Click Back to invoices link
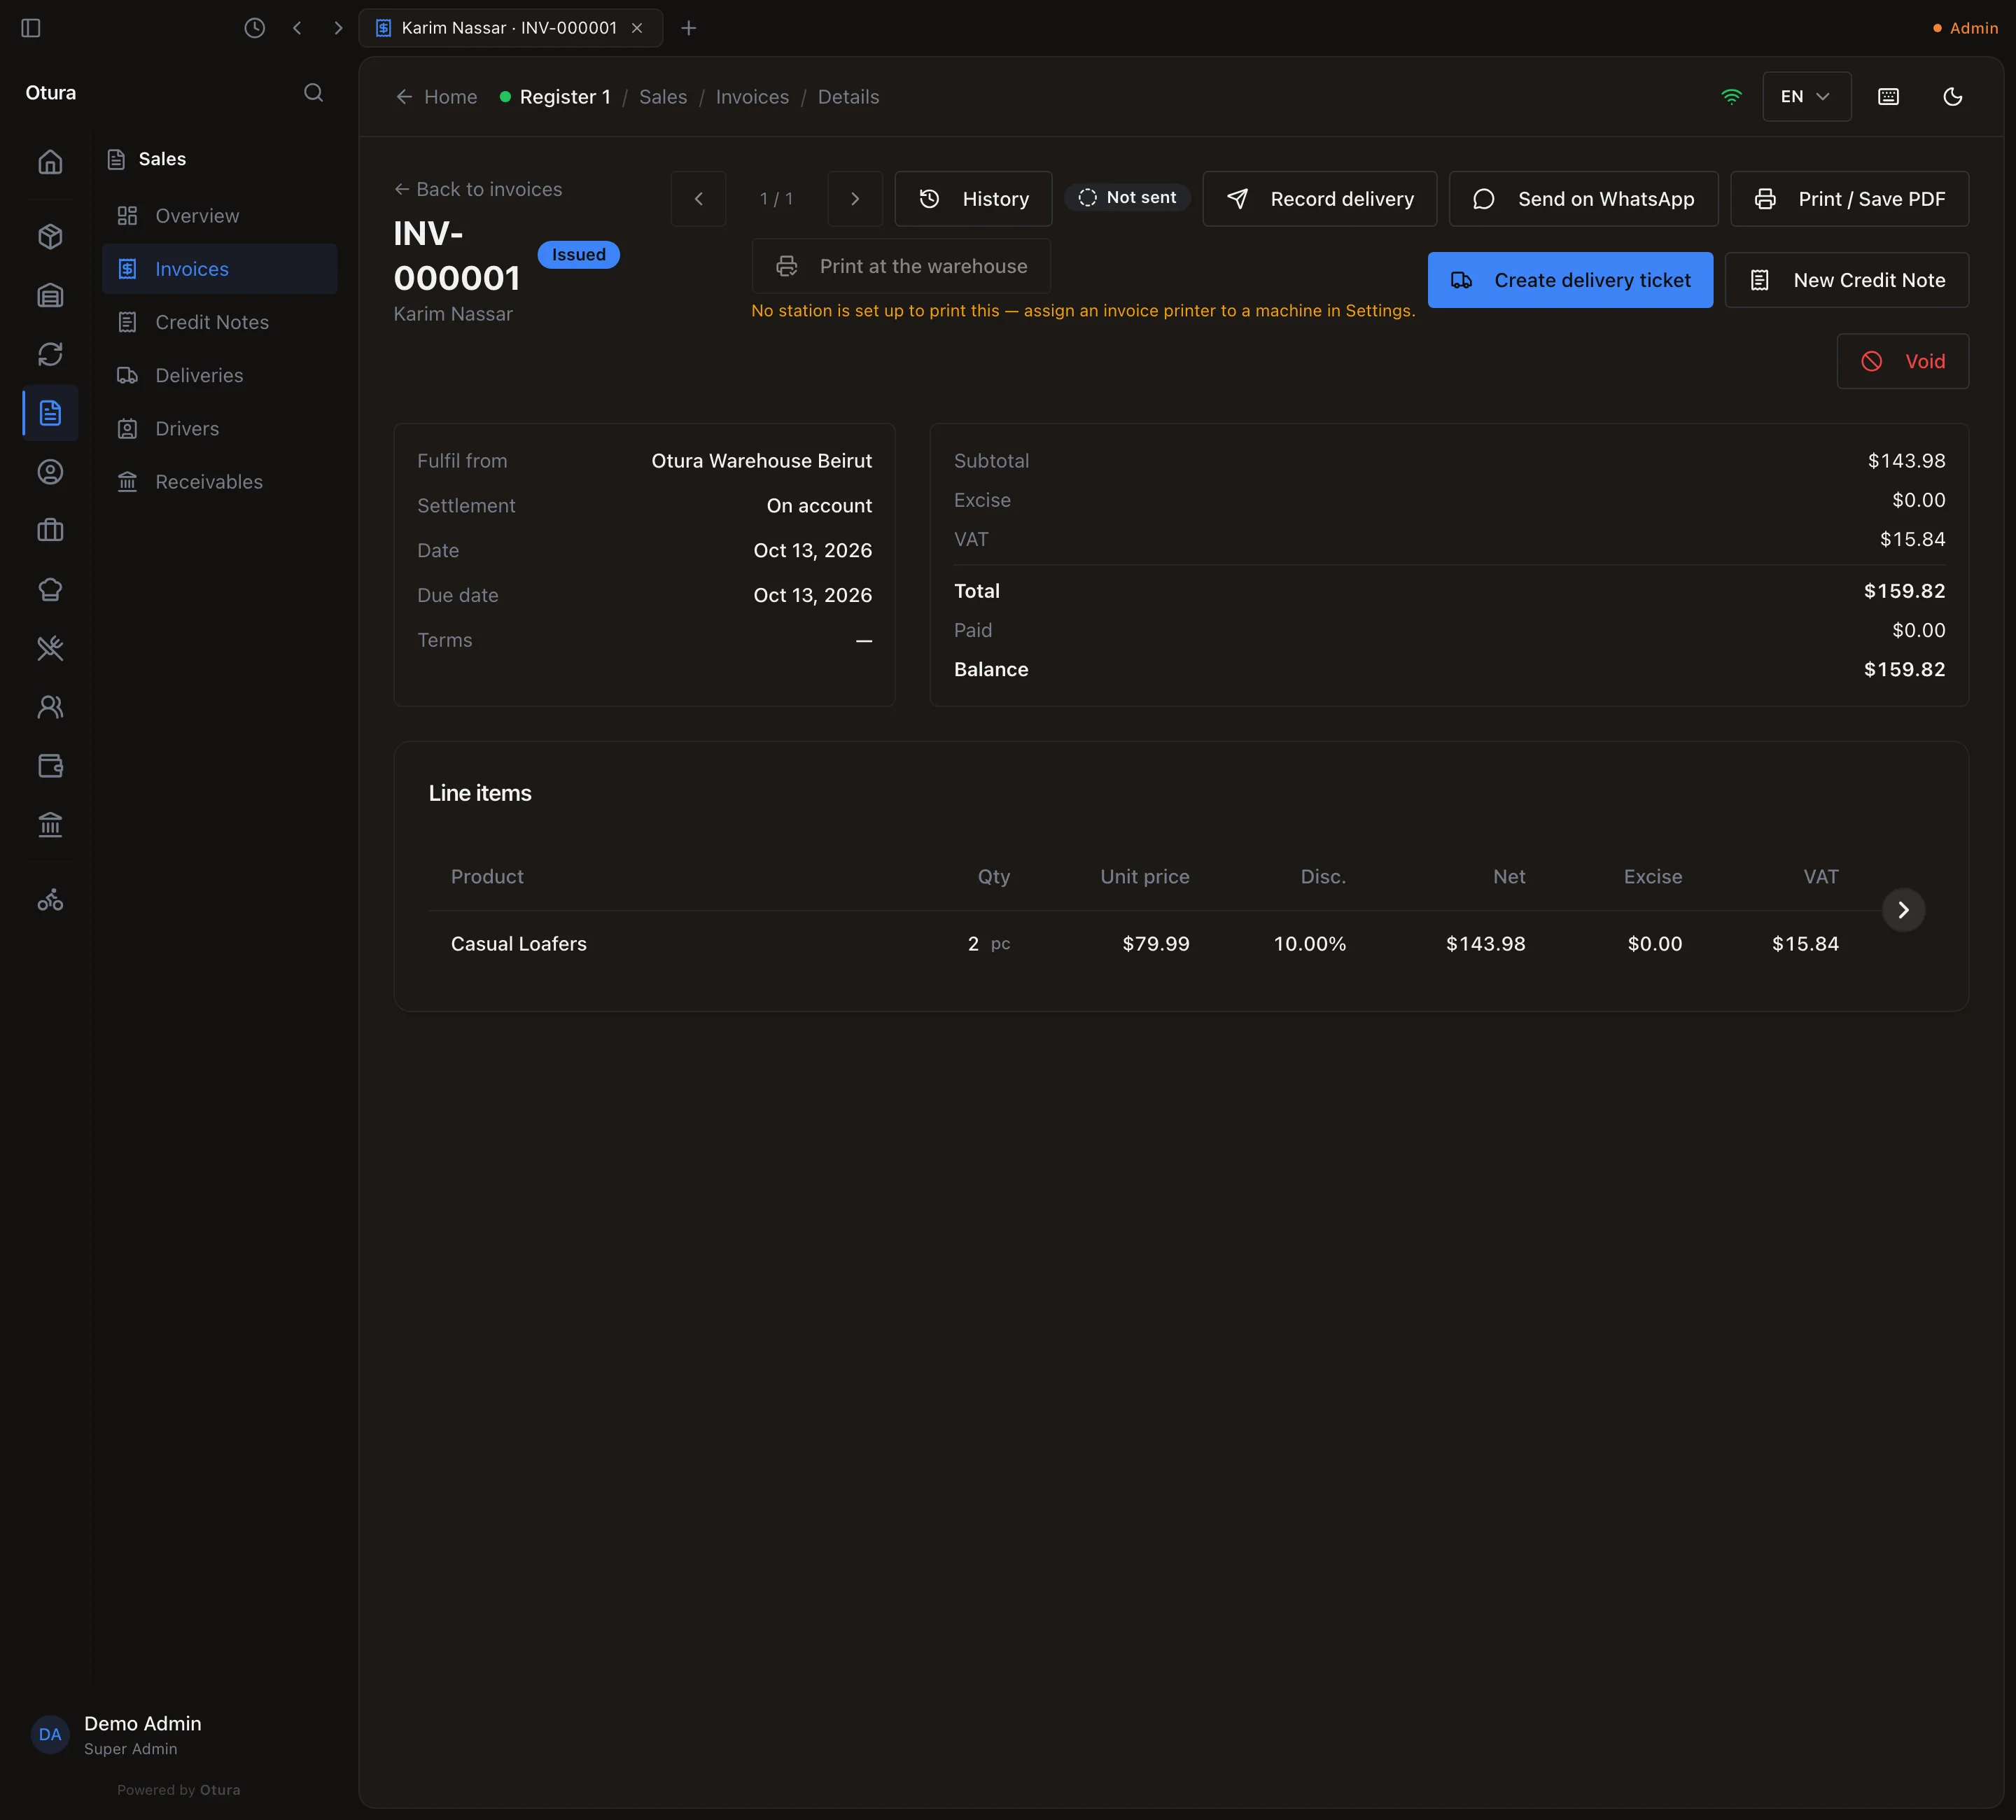The height and width of the screenshot is (1820, 2016). pos(478,189)
